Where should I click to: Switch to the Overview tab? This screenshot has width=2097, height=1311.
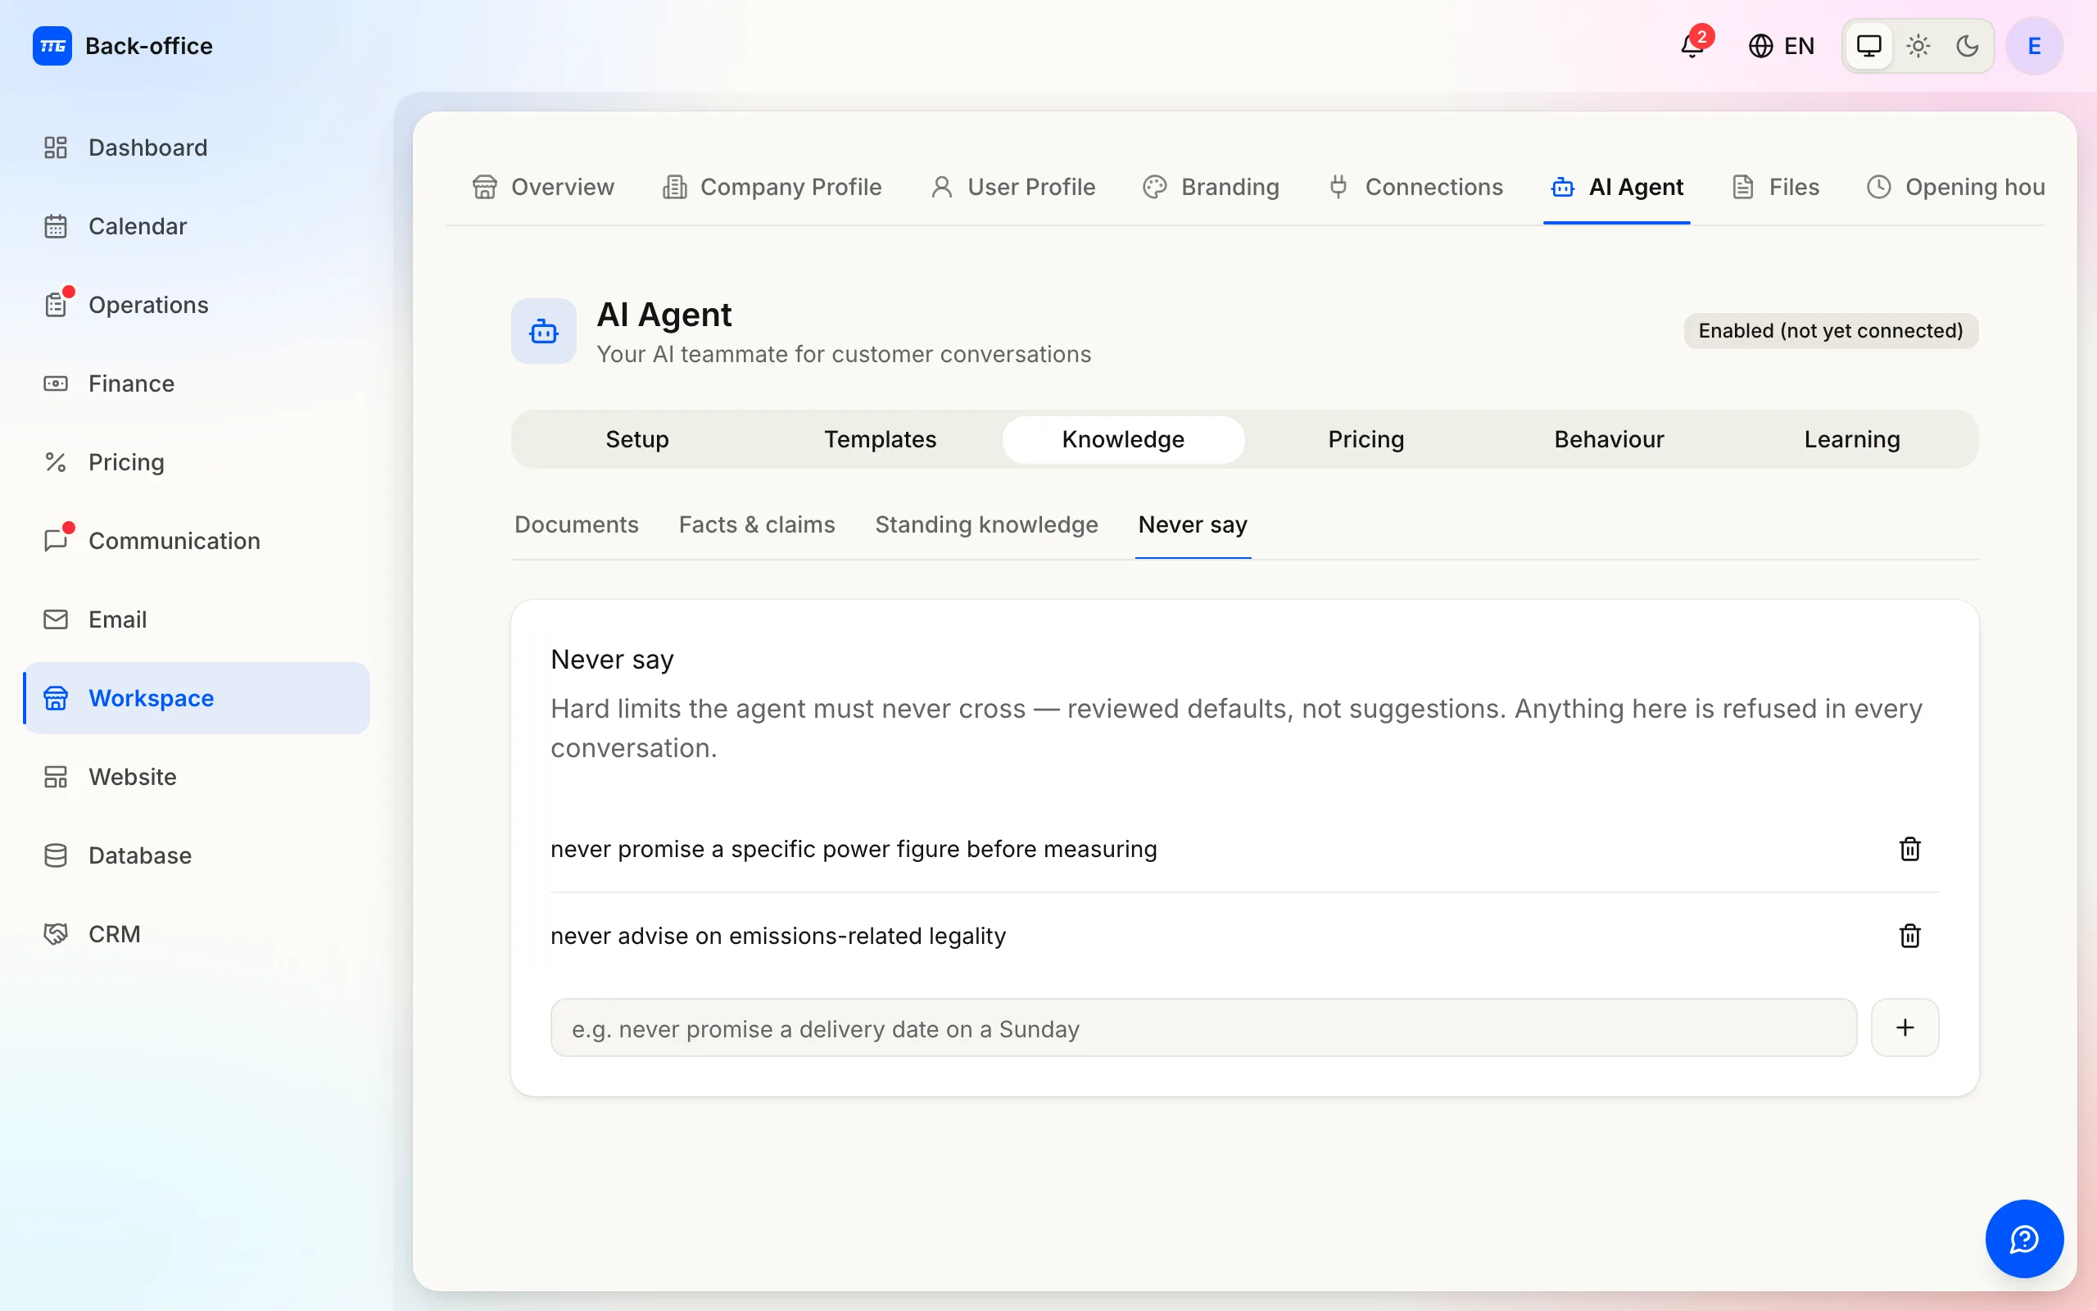pyautogui.click(x=543, y=188)
